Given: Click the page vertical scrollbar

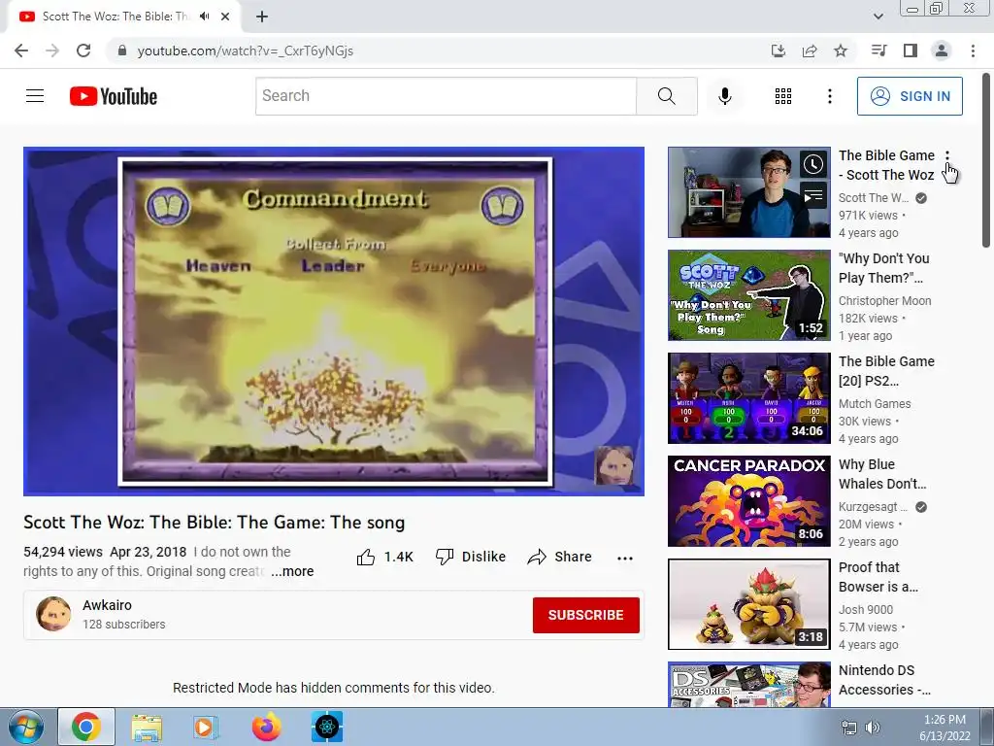Looking at the screenshot, I should click(x=986, y=161).
